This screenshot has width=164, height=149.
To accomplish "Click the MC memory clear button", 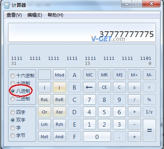I will pos(89,75).
